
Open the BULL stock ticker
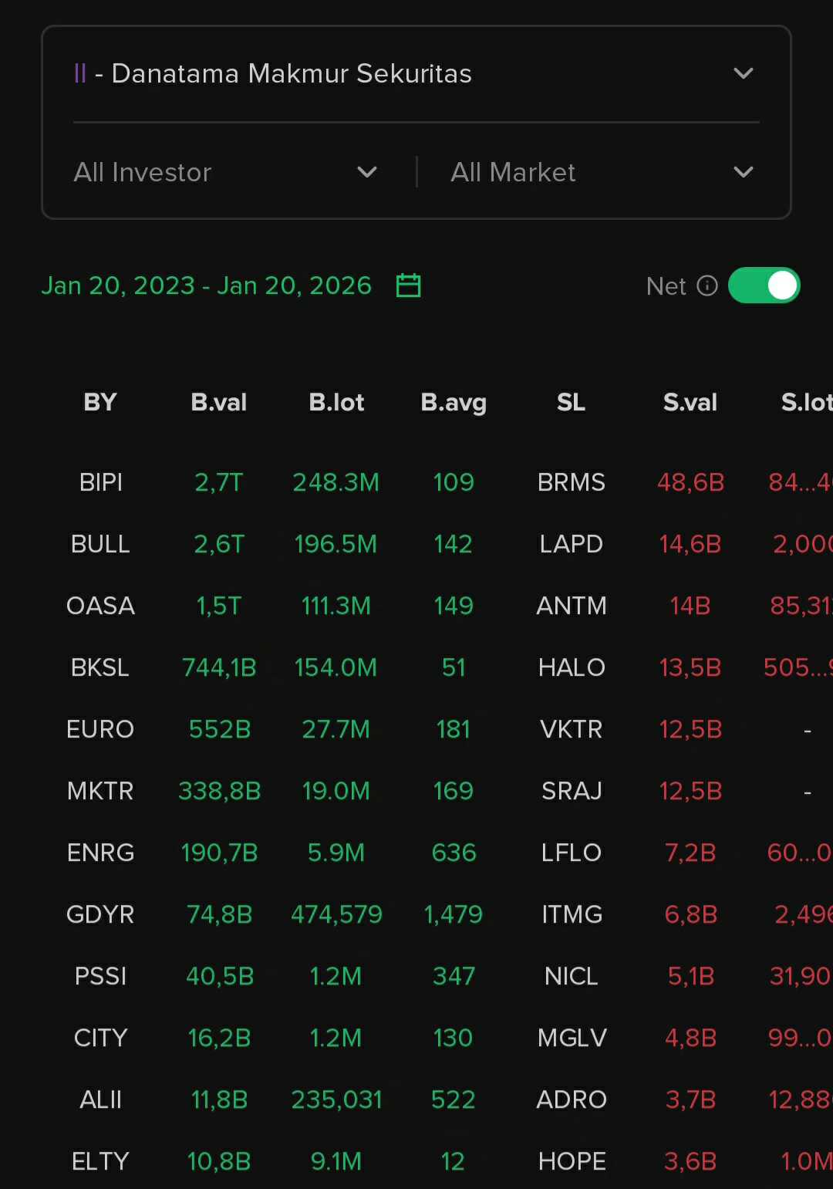click(100, 545)
